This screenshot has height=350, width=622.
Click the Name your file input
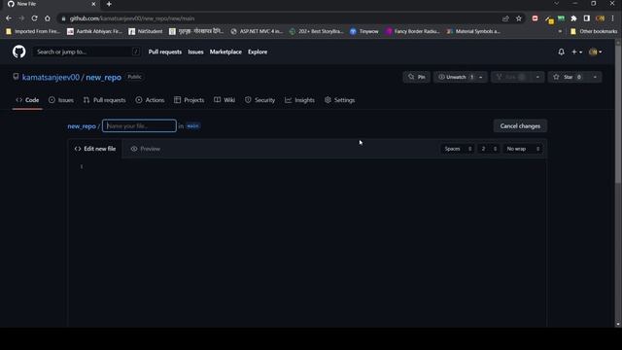pos(139,125)
